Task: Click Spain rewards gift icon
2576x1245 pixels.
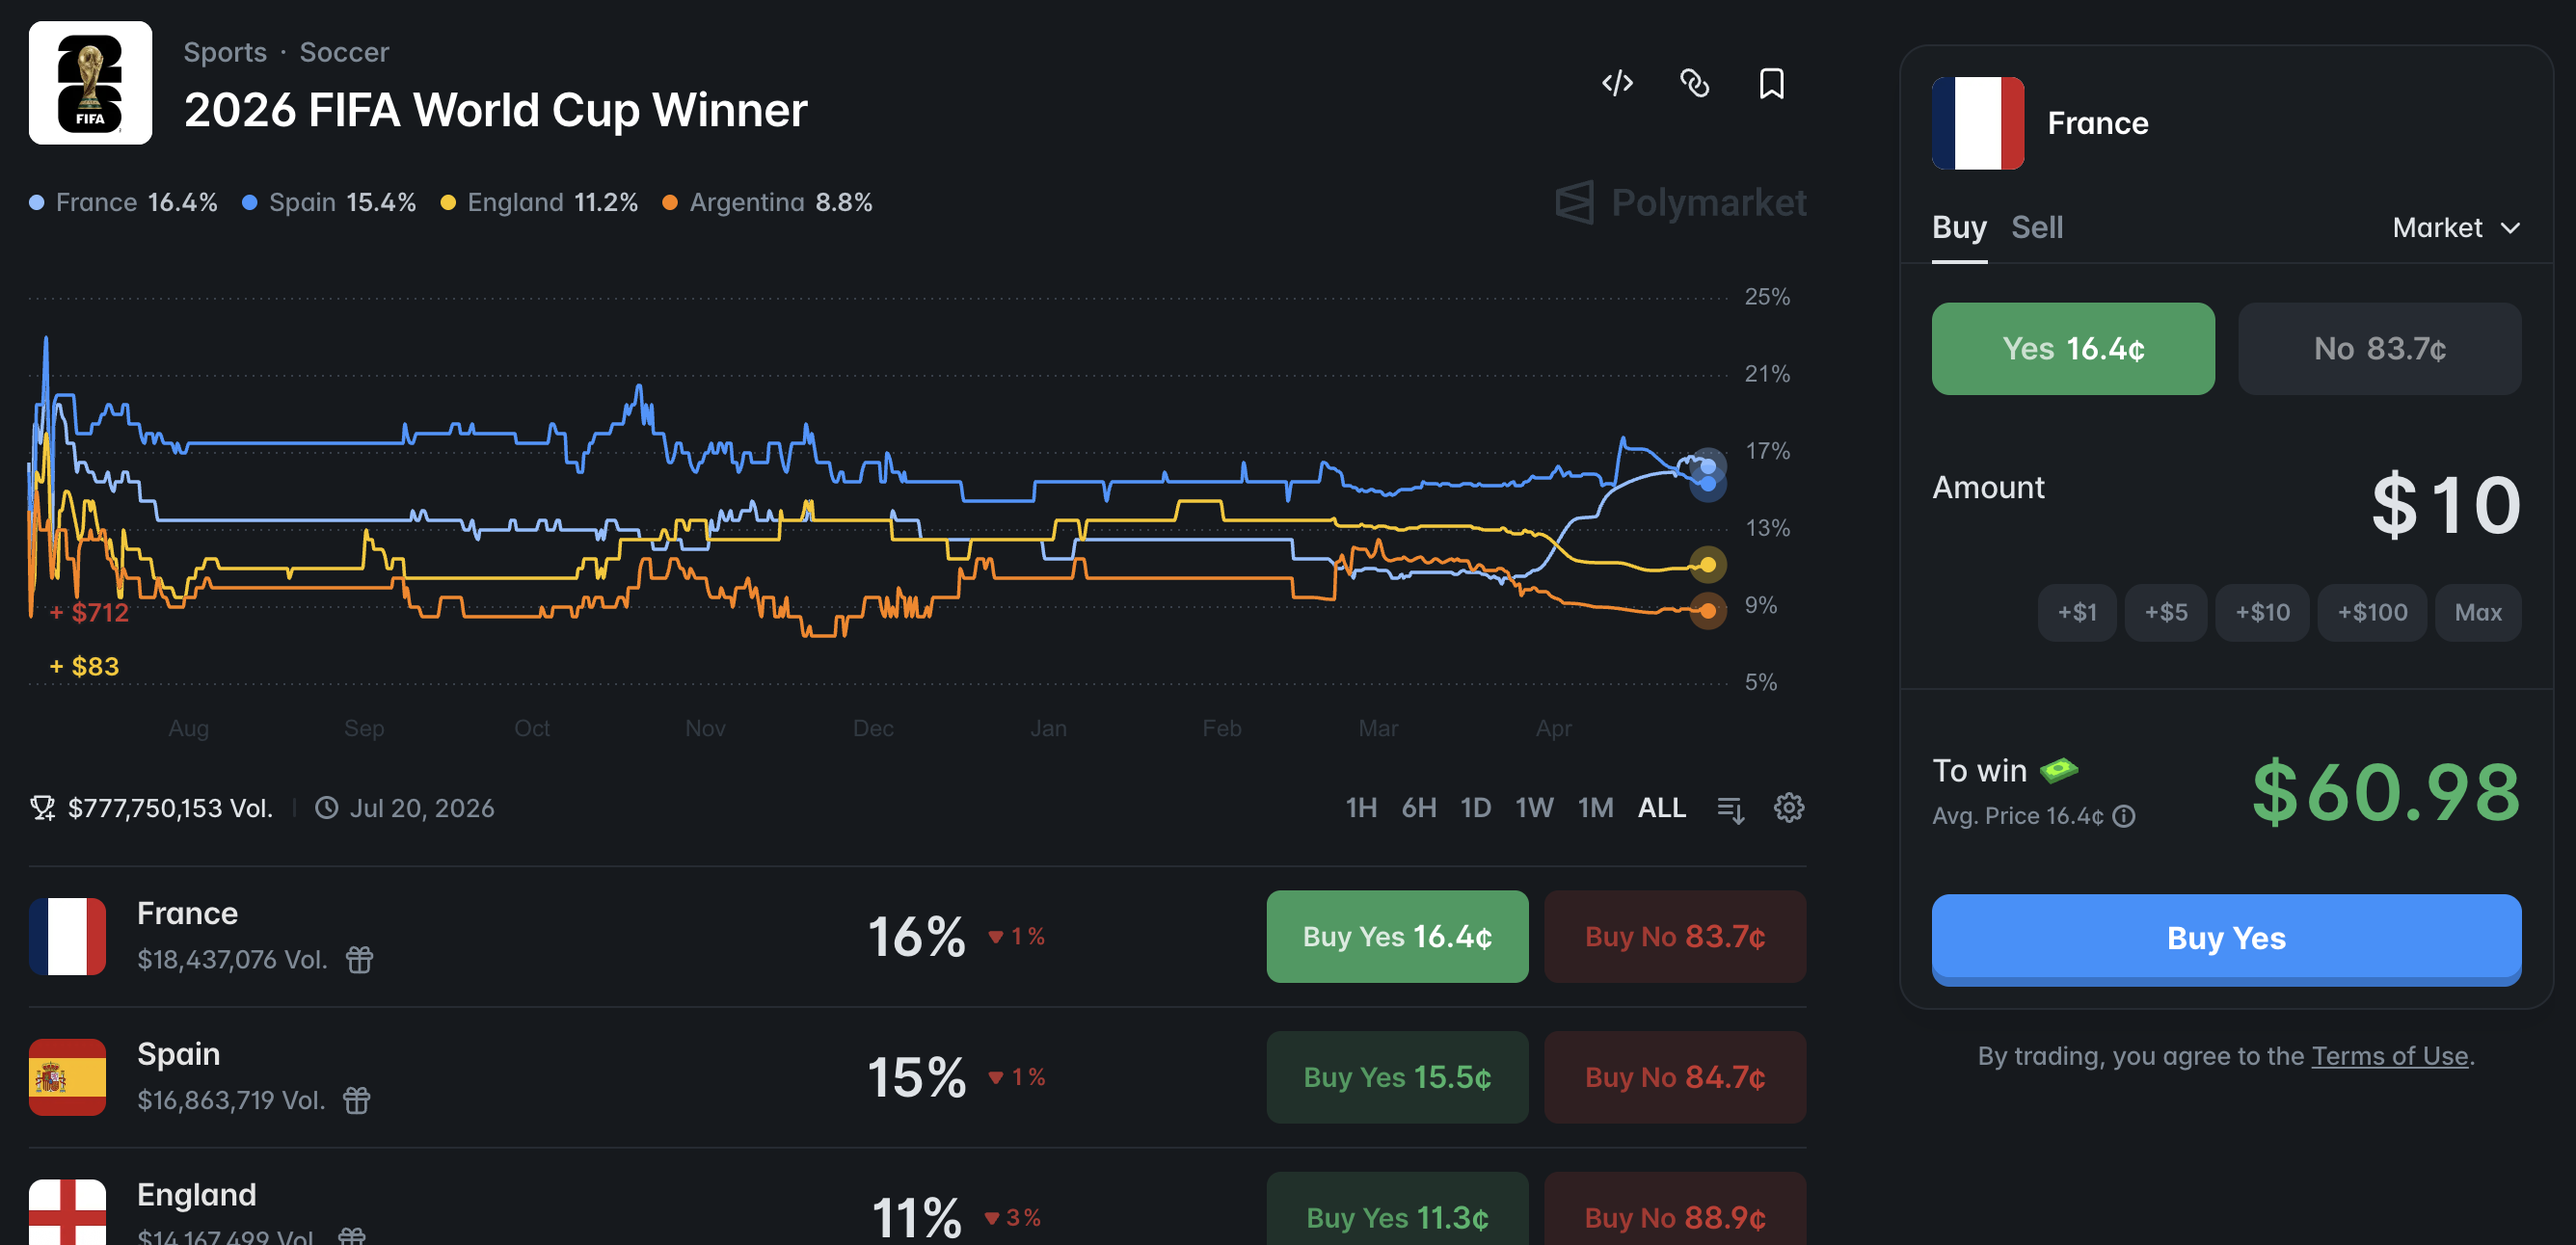Action: click(357, 1100)
